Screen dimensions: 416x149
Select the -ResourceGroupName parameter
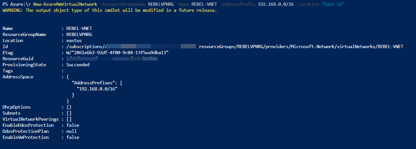tap(123, 4)
